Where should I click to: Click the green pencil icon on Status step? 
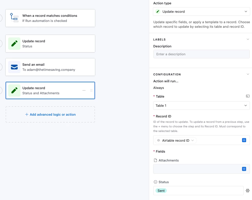14,44
